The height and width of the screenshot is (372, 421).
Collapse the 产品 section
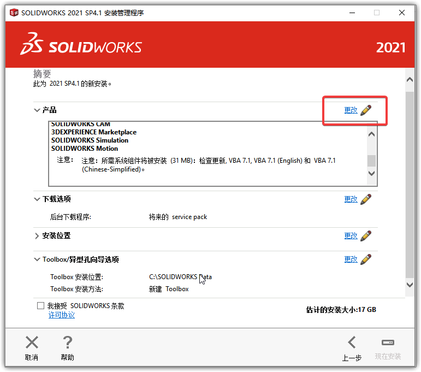[37, 110]
